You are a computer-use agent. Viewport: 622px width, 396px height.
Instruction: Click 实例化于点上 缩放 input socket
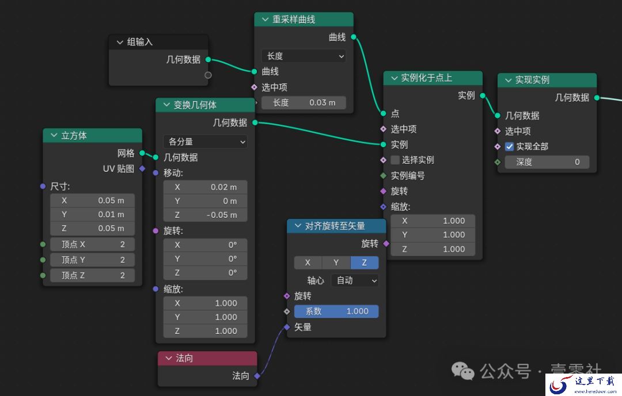[383, 207]
